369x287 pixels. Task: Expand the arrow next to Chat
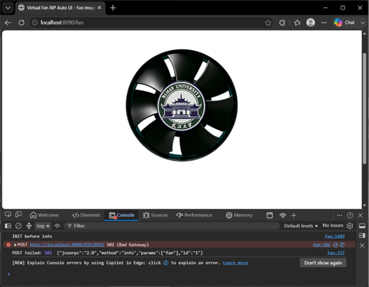pyautogui.click(x=363, y=23)
